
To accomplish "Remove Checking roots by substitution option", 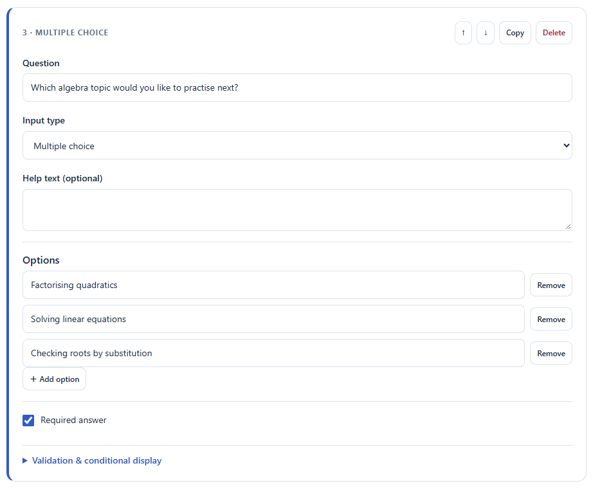I will [x=551, y=353].
